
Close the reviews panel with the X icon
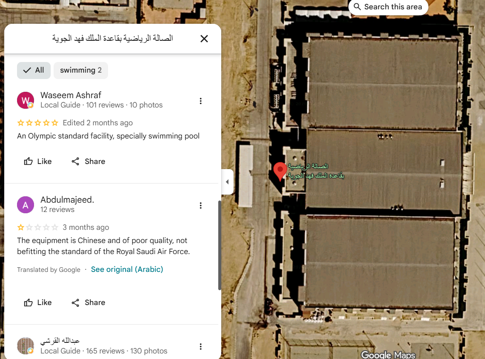pyautogui.click(x=204, y=39)
